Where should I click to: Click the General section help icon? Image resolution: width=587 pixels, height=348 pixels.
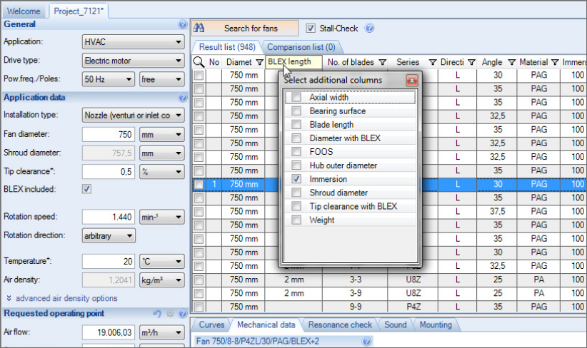pyautogui.click(x=183, y=24)
